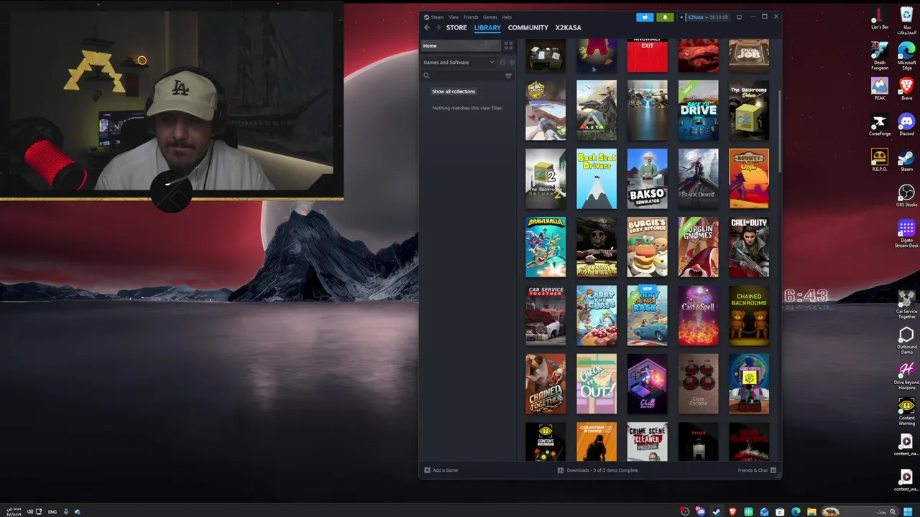Switch to the STORE tab
Viewport: 920px width, 517px height.
click(456, 28)
